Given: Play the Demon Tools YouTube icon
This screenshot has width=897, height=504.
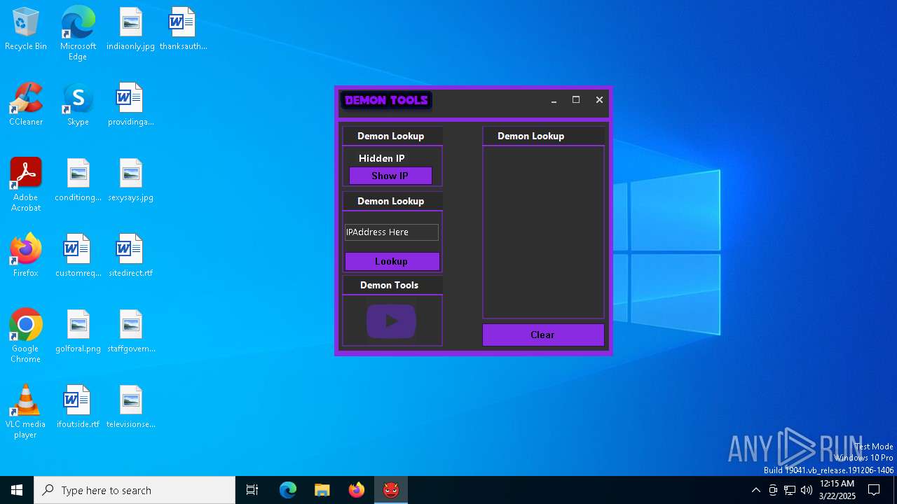Looking at the screenshot, I should tap(391, 321).
